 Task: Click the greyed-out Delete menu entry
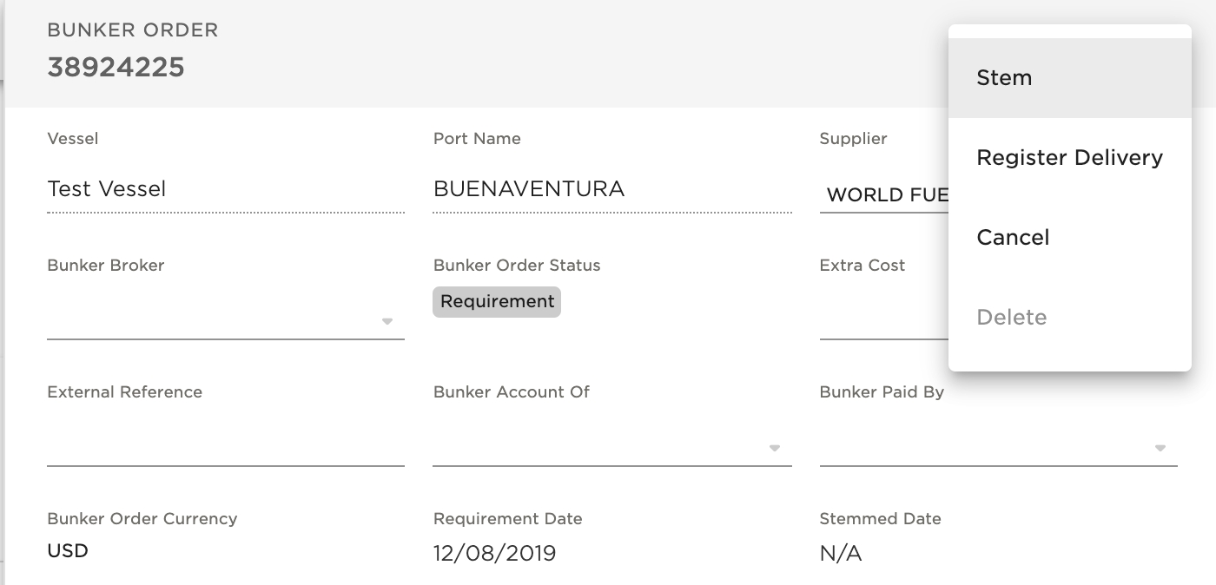[1011, 318]
